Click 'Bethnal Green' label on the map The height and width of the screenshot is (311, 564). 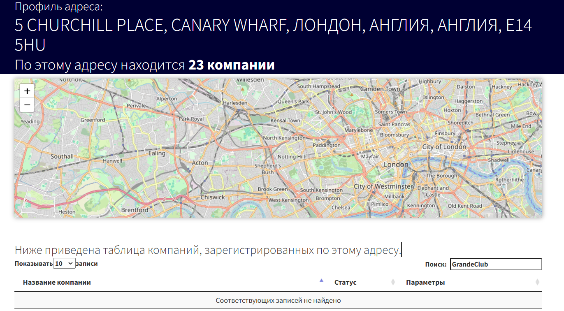(x=493, y=115)
